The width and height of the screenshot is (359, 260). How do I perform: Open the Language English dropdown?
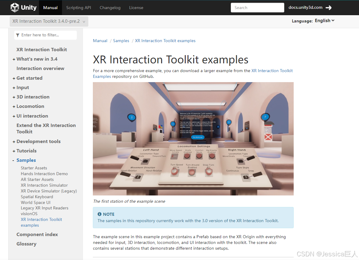click(325, 21)
